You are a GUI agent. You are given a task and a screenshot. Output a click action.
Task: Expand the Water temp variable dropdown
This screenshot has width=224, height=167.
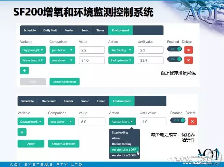[x=33, y=60]
